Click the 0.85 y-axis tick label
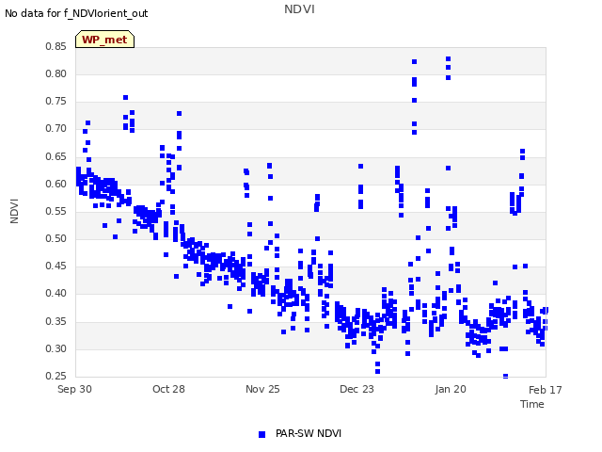Image resolution: width=602 pixels, height=452 pixels. [55, 46]
